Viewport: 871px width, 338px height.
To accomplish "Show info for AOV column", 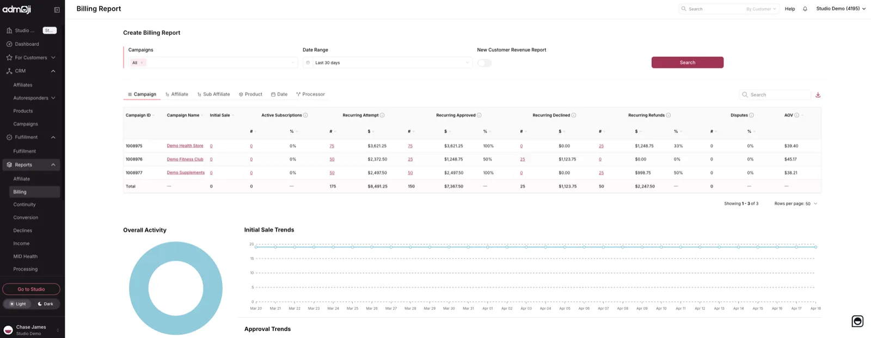I will pyautogui.click(x=797, y=115).
